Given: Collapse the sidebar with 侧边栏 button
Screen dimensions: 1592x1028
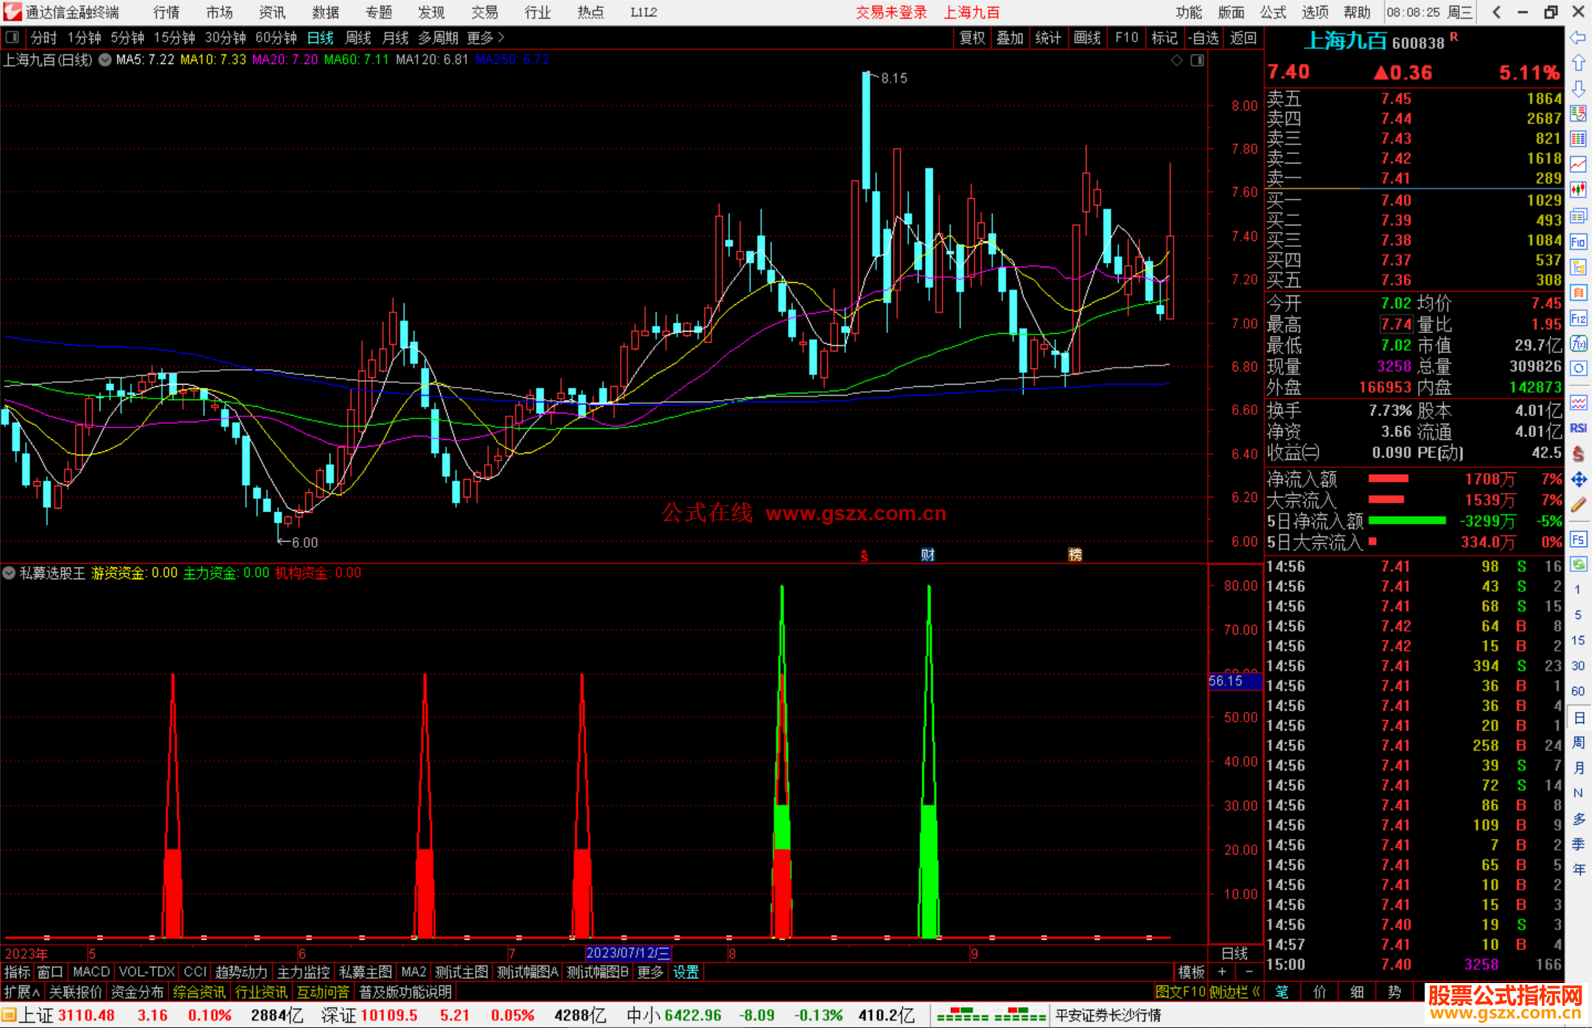Looking at the screenshot, I should (x=1235, y=992).
